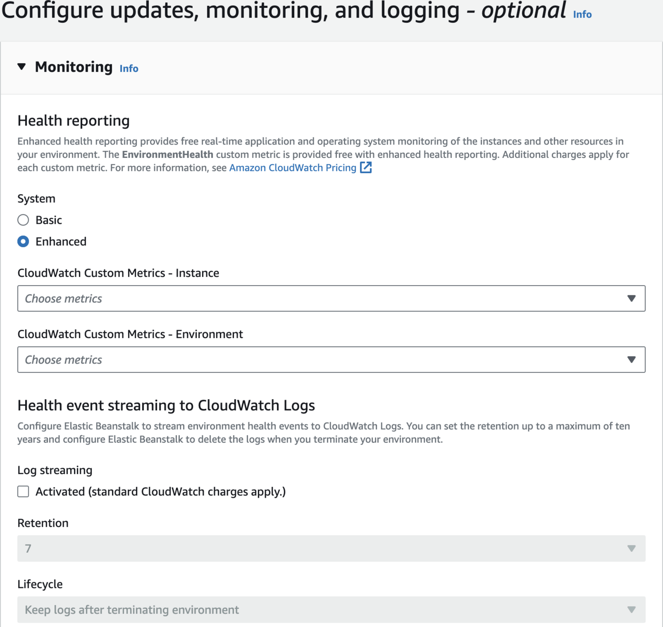Click Choose metrics placeholder under Custom Metrics - Instance
The width and height of the screenshot is (663, 627).
coord(64,299)
